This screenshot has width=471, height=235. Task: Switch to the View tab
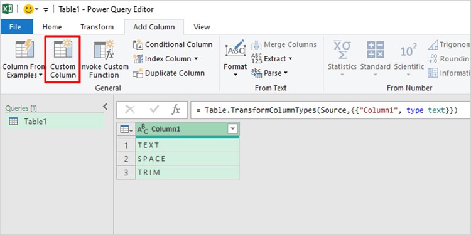[x=202, y=27]
